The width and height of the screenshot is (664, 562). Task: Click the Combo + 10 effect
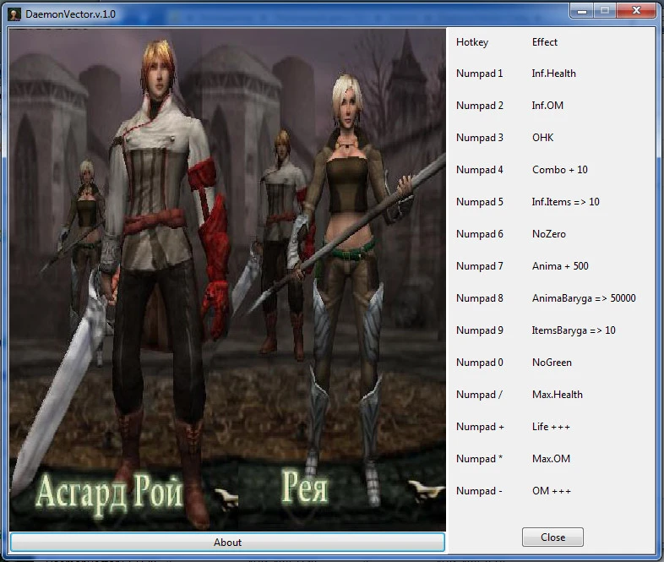(x=559, y=170)
